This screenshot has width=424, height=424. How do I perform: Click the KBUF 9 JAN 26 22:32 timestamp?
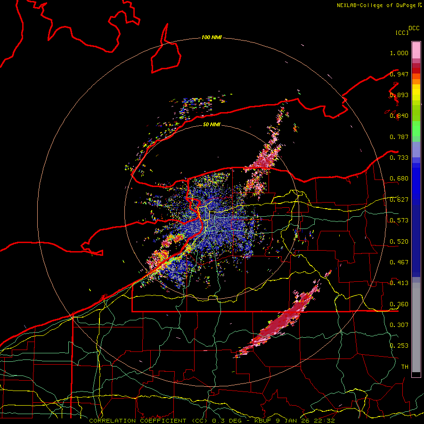(x=294, y=421)
